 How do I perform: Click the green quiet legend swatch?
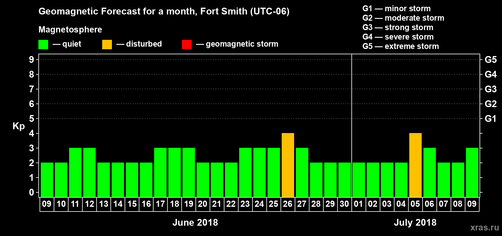(x=43, y=45)
